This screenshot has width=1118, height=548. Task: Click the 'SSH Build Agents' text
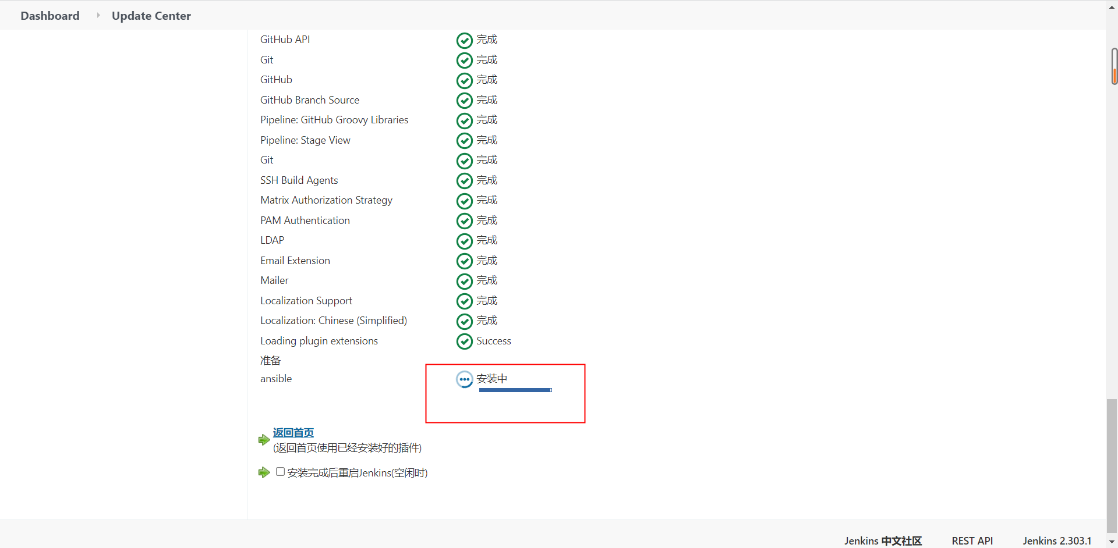click(x=299, y=180)
